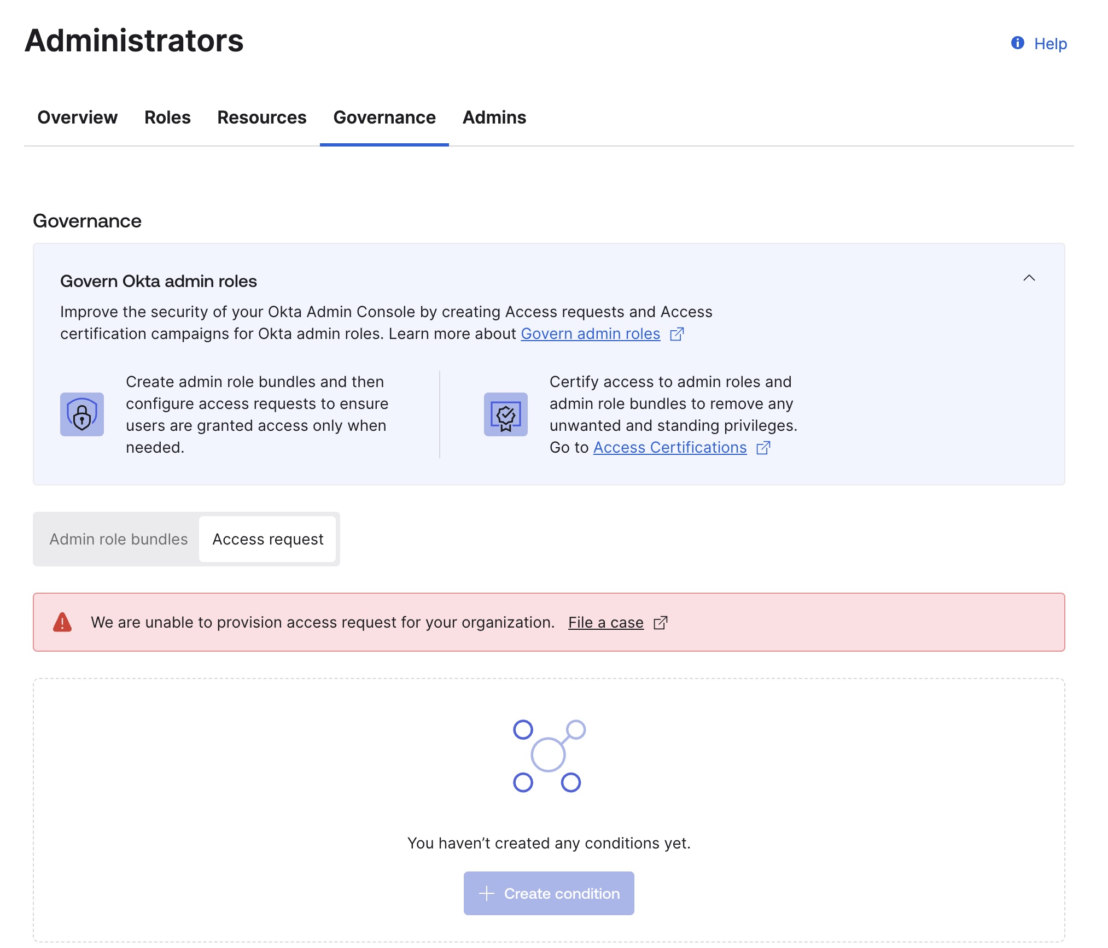The image size is (1108, 948).
Task: Select the Access request segment
Action: click(x=267, y=539)
